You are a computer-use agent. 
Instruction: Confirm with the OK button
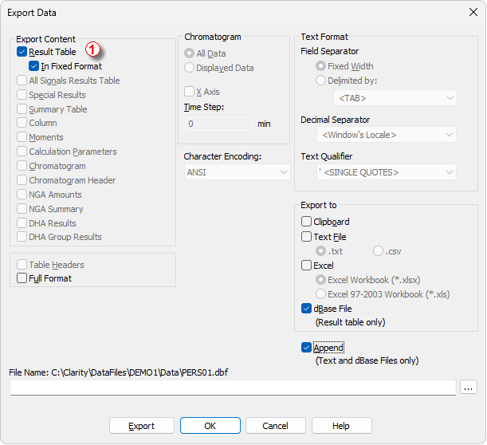click(210, 426)
